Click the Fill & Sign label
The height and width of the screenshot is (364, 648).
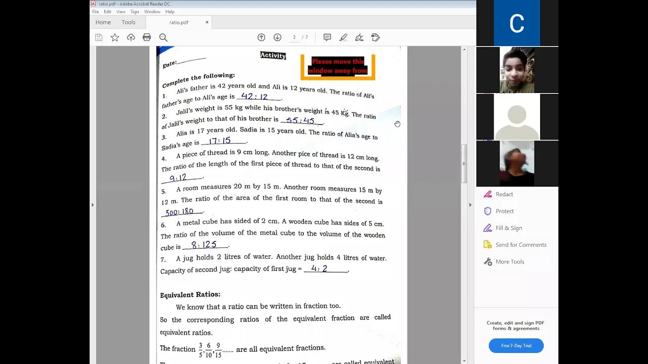click(509, 228)
